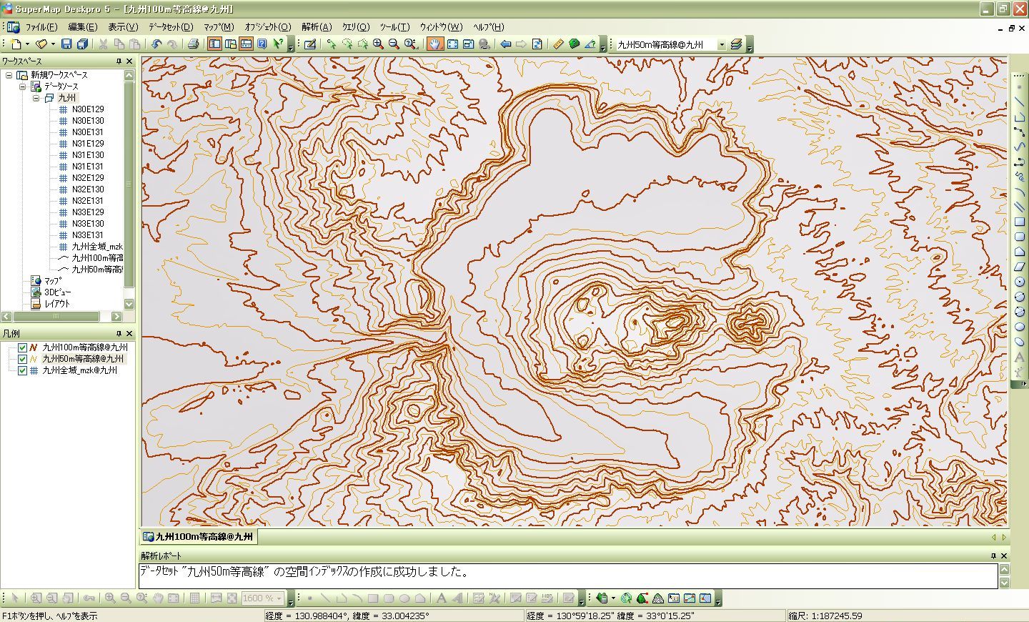Toggle visibility of 九州全域_mzk@九州 layer
1029x622 pixels.
tap(22, 370)
